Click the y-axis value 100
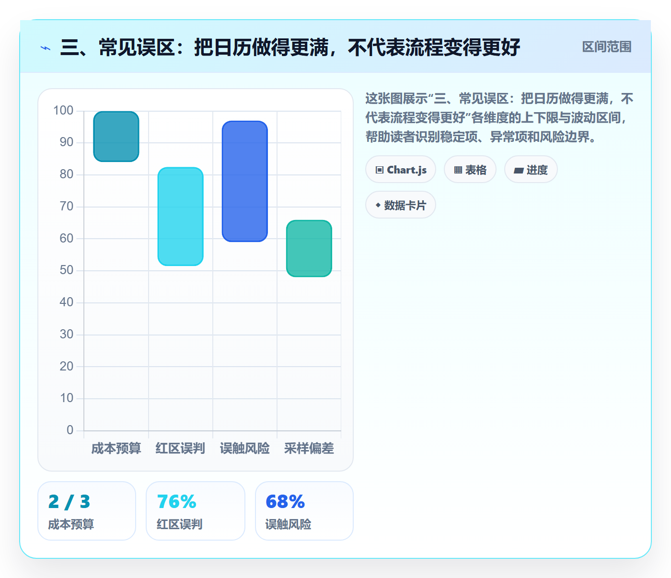Image resolution: width=671 pixels, height=578 pixels. [63, 111]
